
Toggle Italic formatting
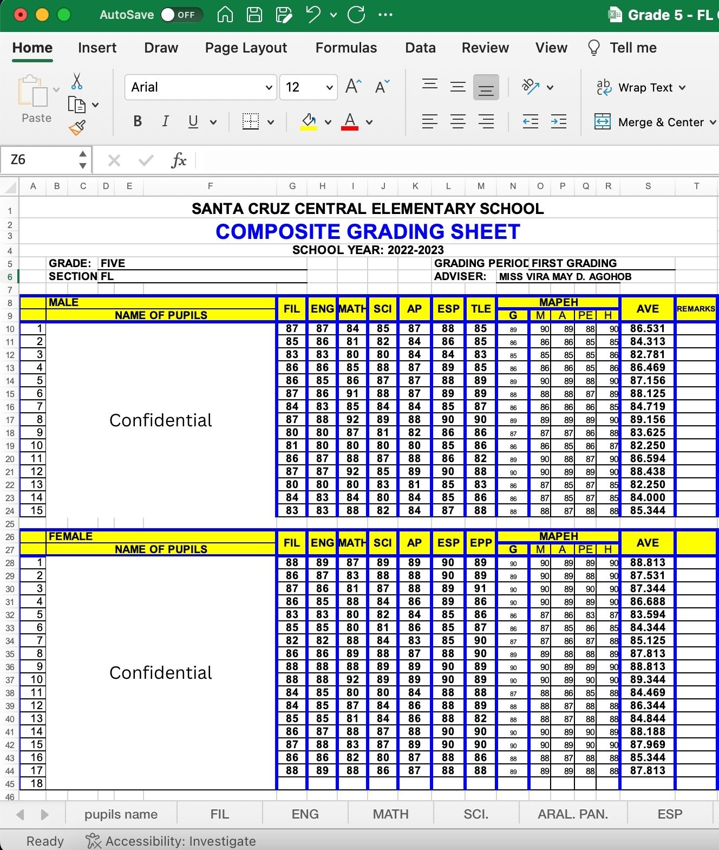coord(165,121)
